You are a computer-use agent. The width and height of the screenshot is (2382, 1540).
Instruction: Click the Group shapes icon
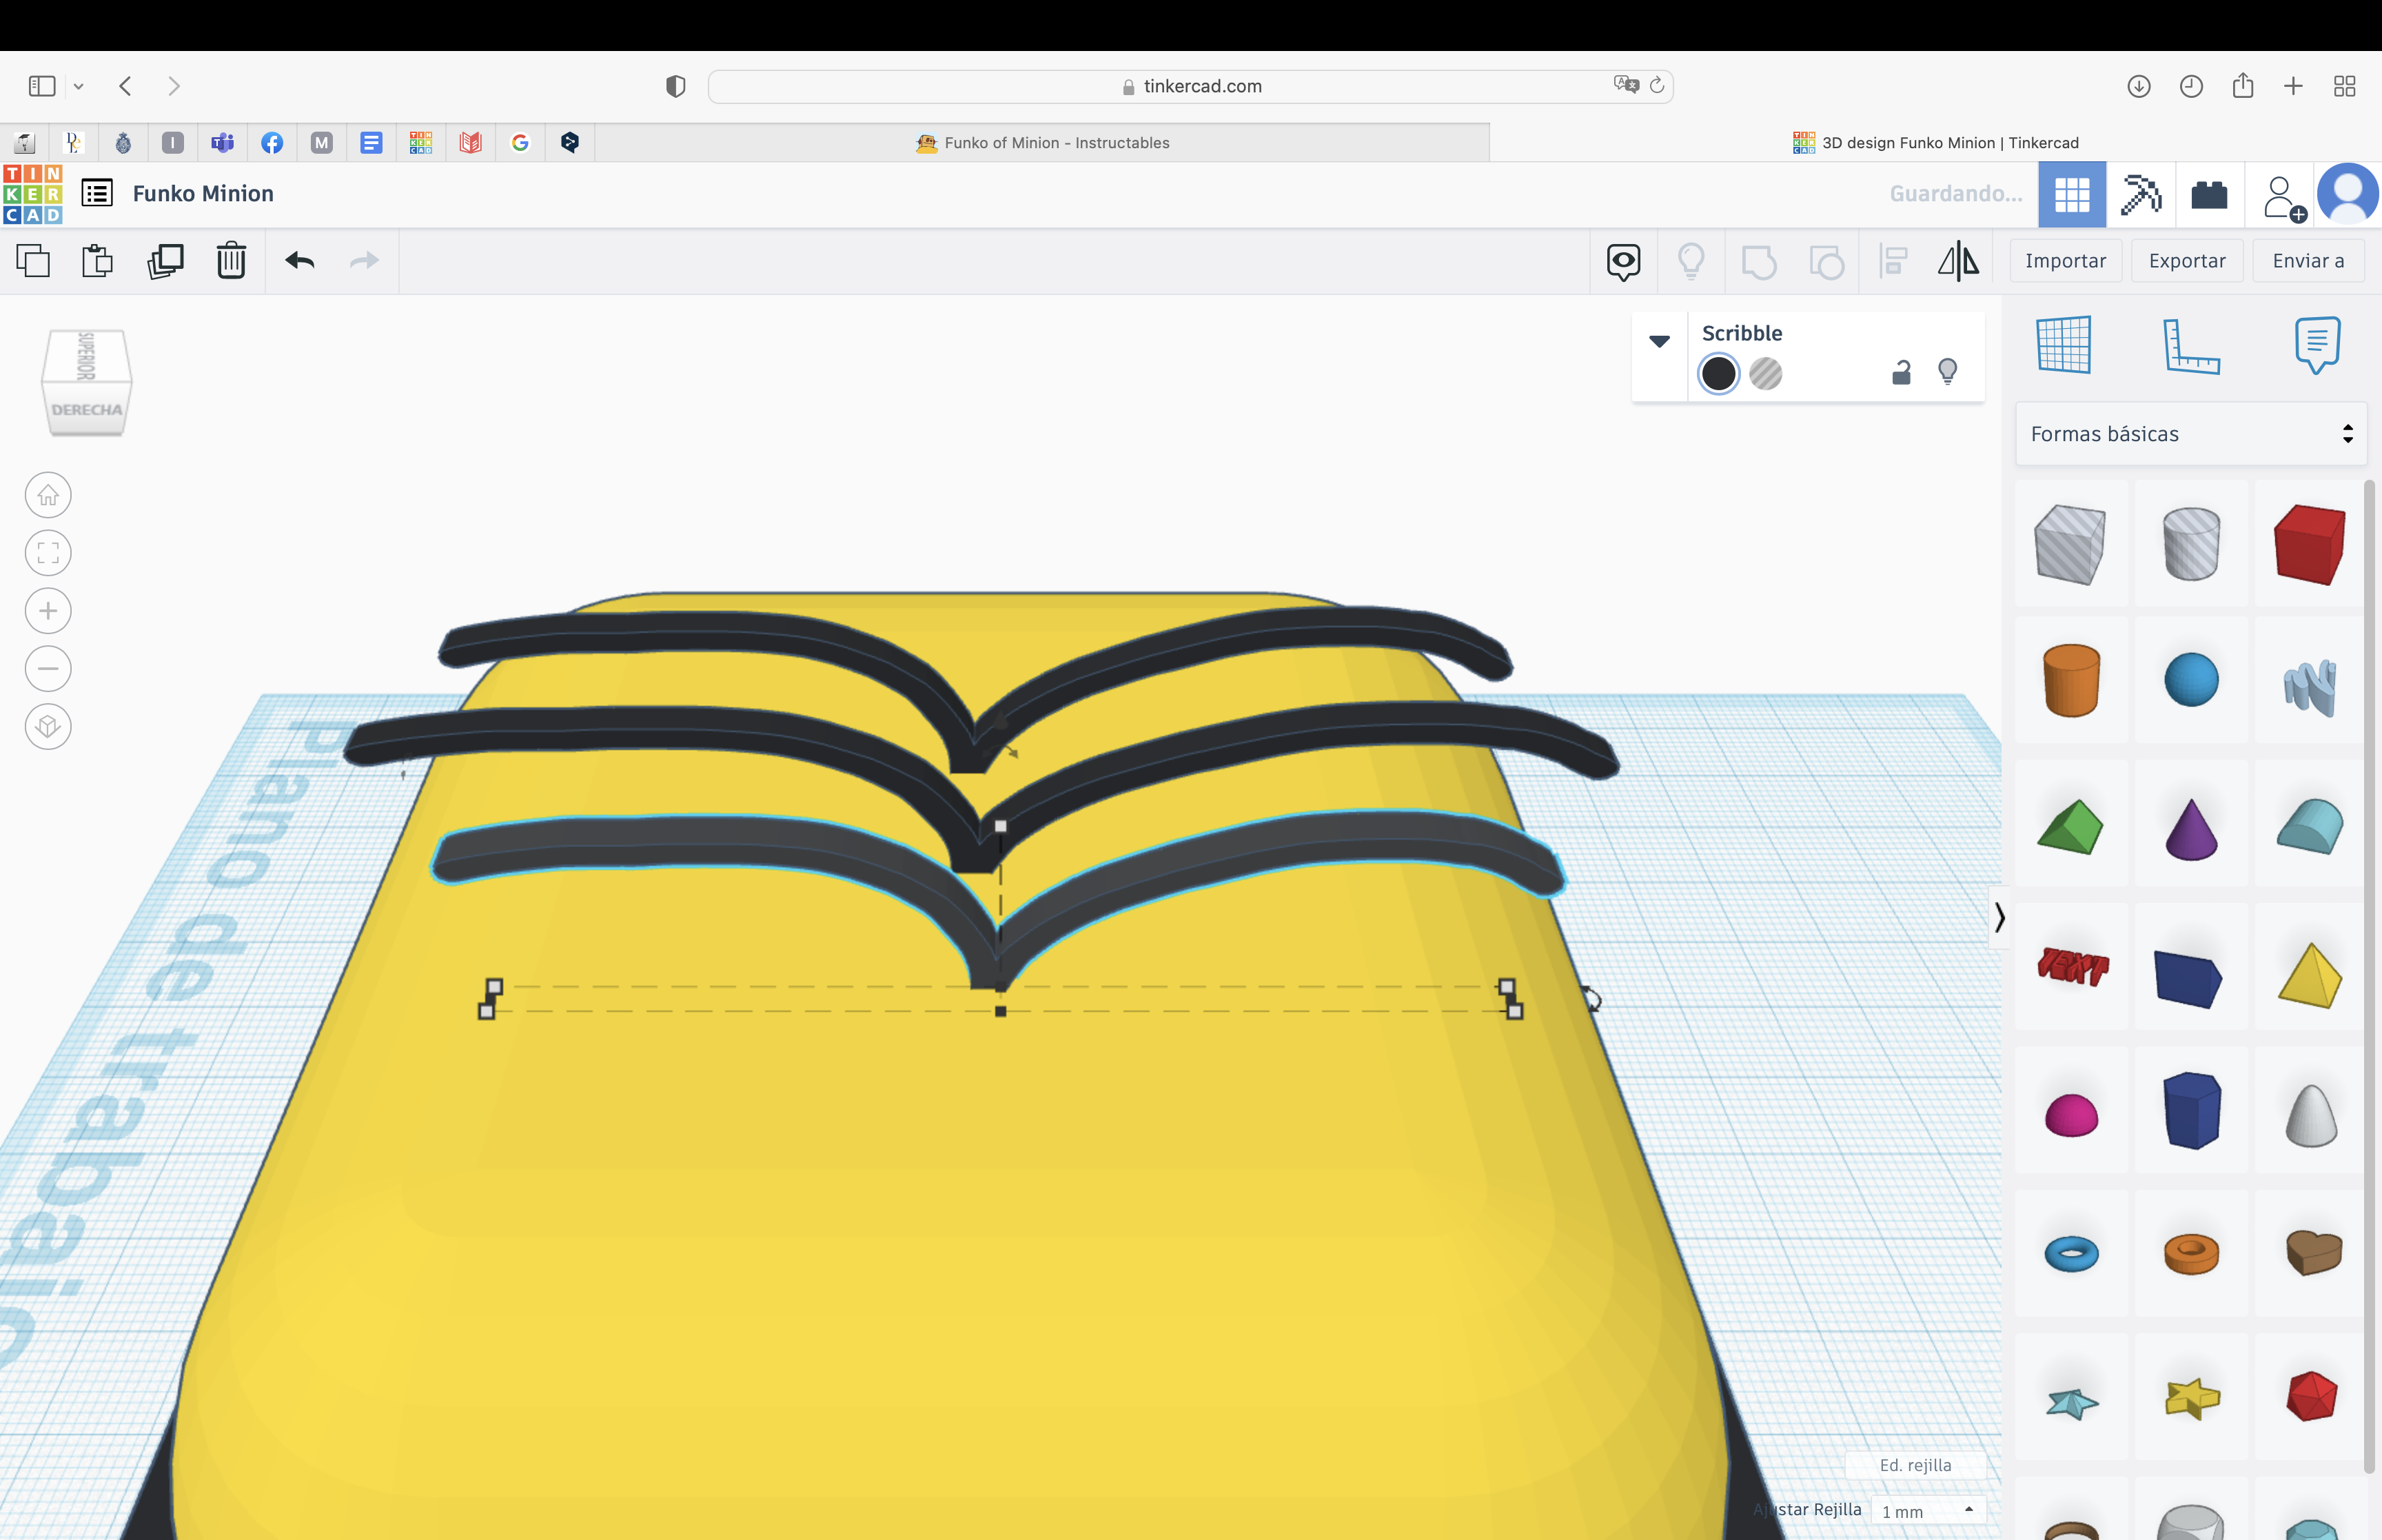[x=1758, y=262]
